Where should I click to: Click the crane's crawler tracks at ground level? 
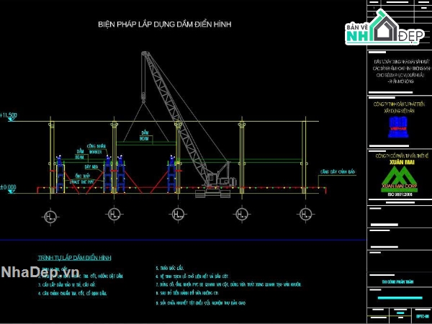pyautogui.click(x=212, y=194)
